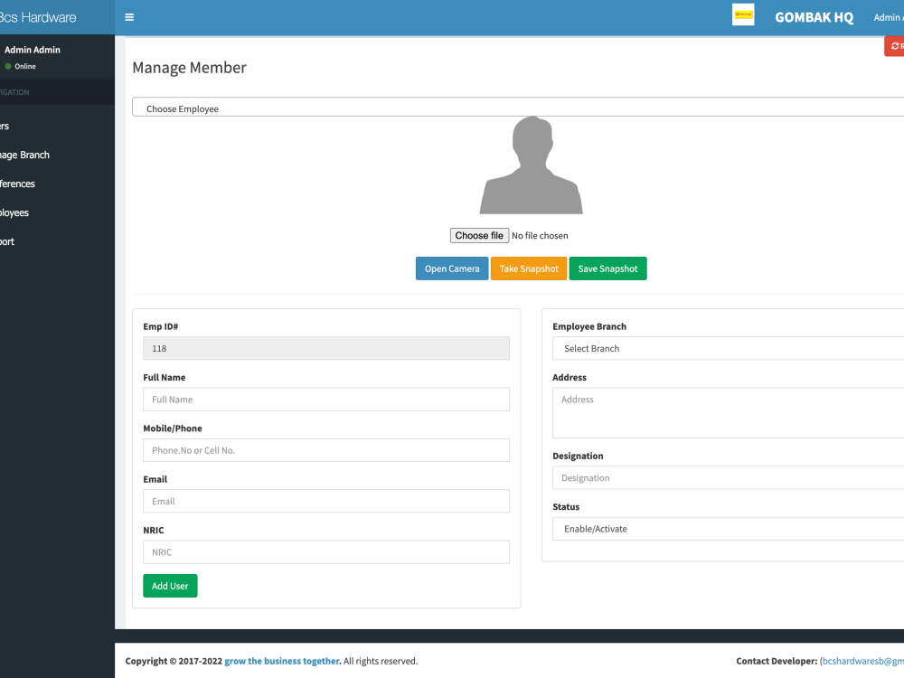Open the Select Branch dropdown
The image size is (904, 678).
pyautogui.click(x=728, y=348)
